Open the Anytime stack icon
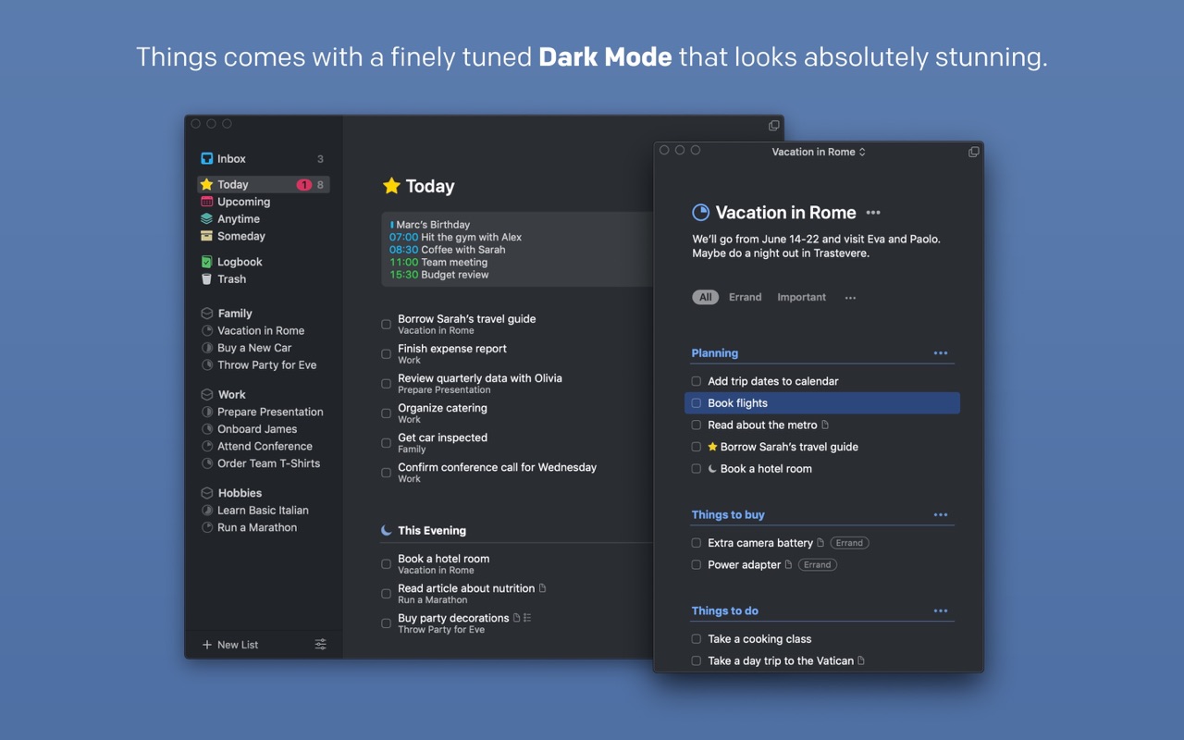The height and width of the screenshot is (740, 1184). pos(207,219)
